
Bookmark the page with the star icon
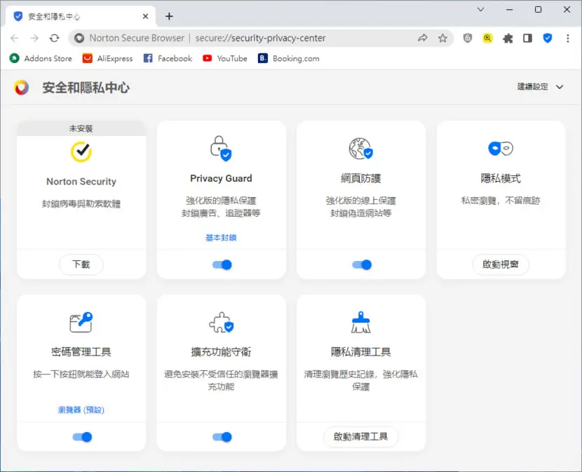click(x=442, y=38)
